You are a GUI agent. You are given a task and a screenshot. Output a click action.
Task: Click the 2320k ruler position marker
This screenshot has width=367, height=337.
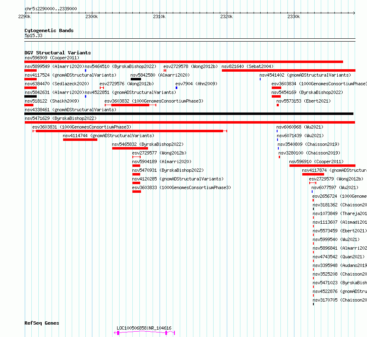tap(226, 16)
